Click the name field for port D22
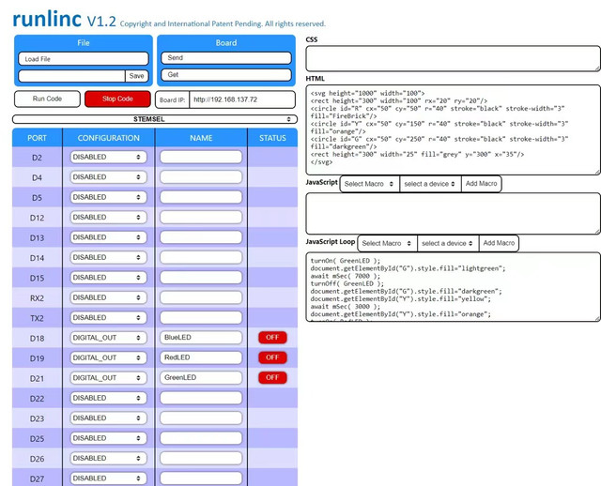The width and height of the screenshot is (601, 486). coord(201,399)
